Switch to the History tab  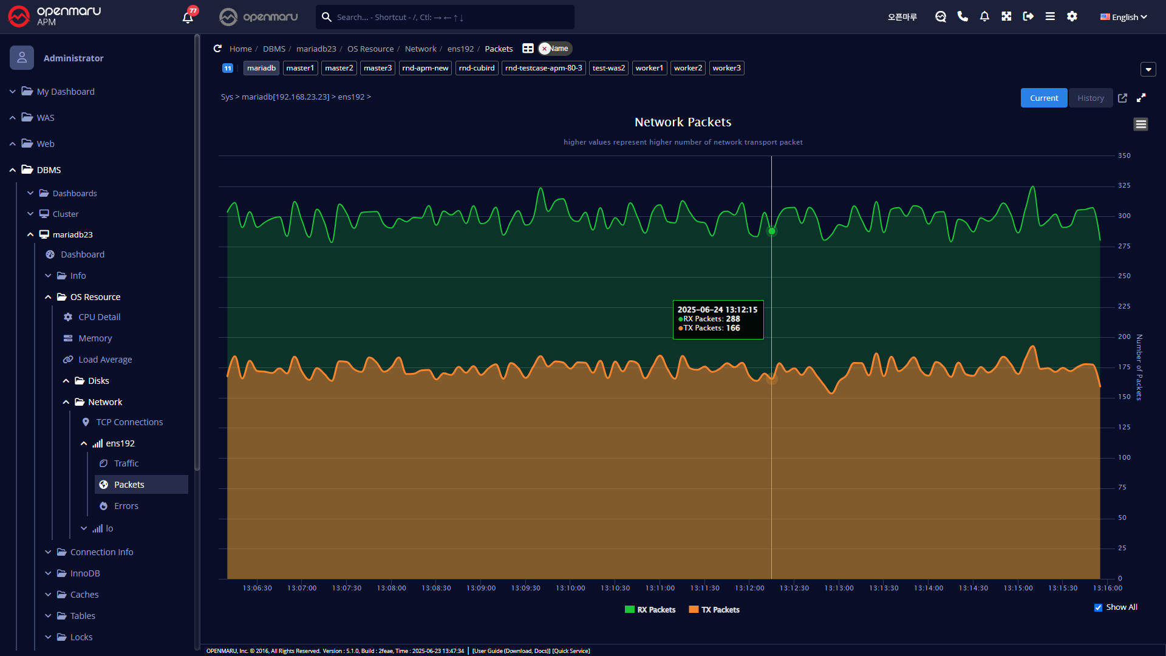tap(1090, 98)
